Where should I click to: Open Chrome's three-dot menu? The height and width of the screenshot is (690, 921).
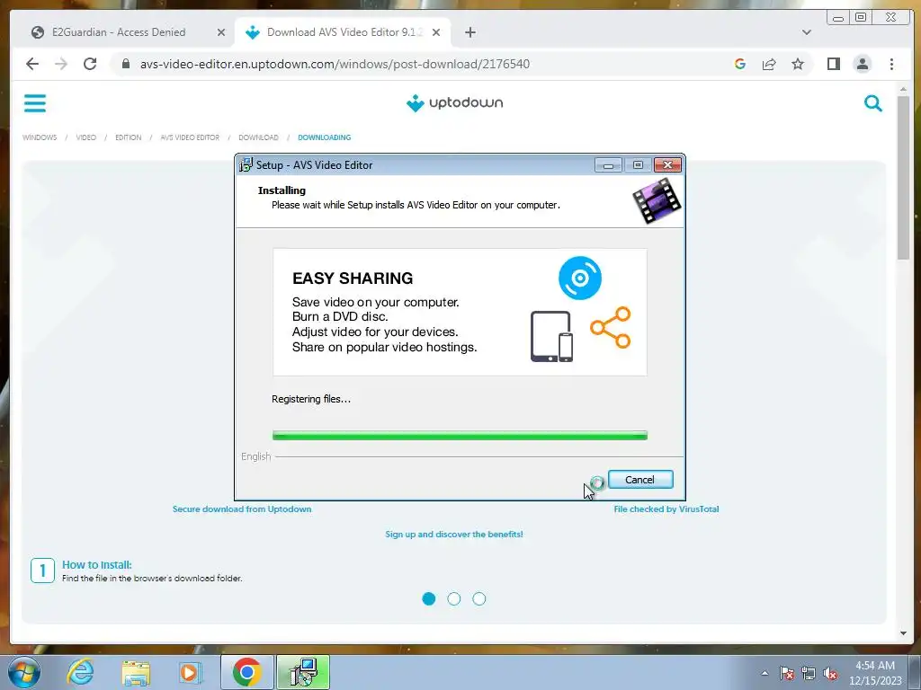pyautogui.click(x=891, y=64)
